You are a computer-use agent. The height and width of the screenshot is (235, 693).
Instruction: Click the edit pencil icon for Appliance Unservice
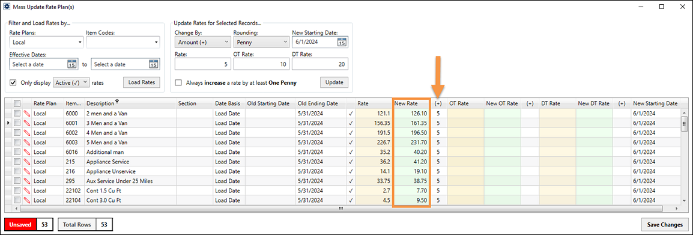pos(27,171)
